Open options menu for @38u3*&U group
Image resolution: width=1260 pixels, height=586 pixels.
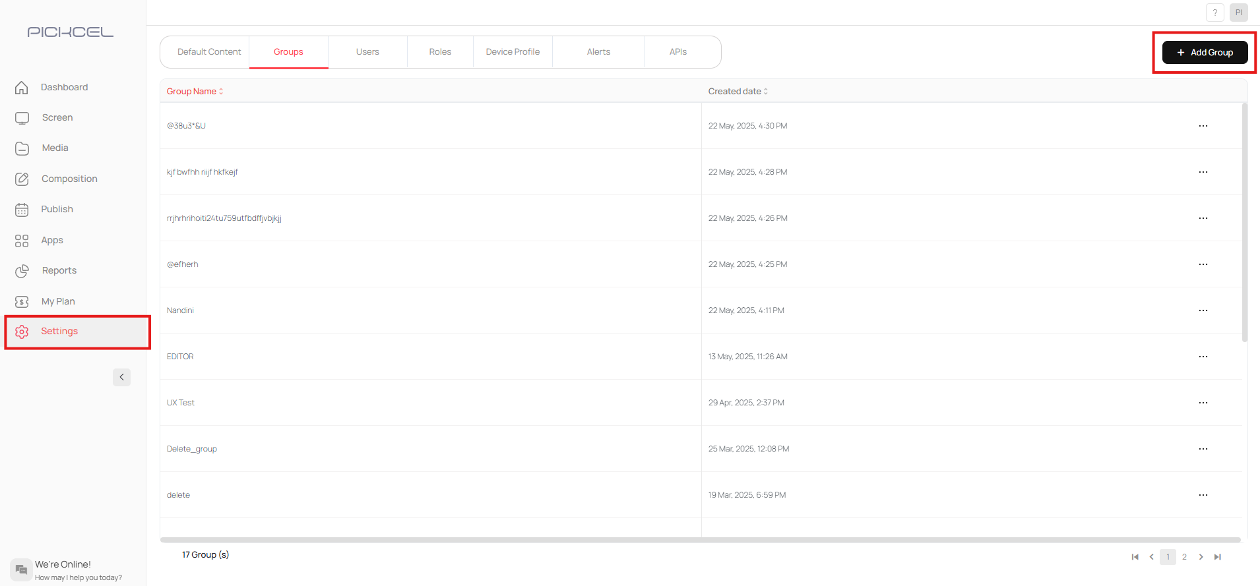coord(1203,126)
